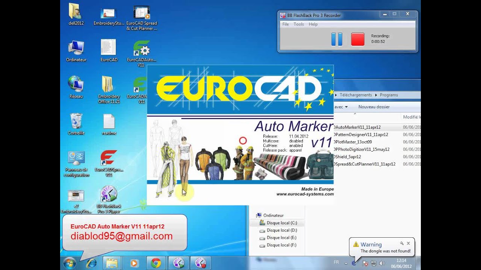
Task: Click the 'The dongle was not found!' warning text
Action: pyautogui.click(x=385, y=251)
